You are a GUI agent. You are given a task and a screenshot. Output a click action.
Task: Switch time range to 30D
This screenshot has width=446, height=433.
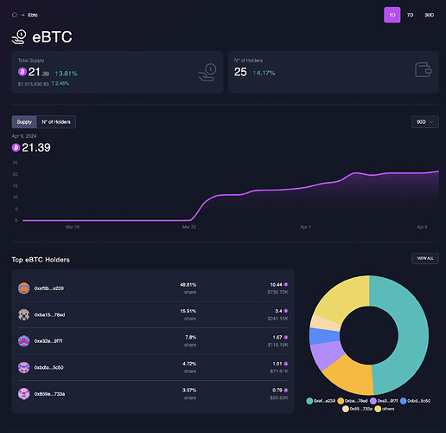[429, 15]
